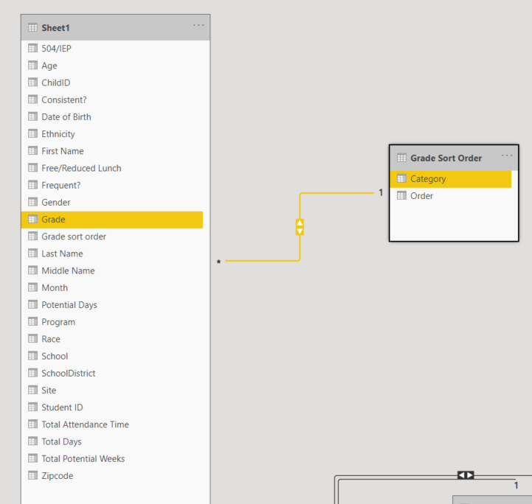Click the column icon next to Gender

point(32,202)
